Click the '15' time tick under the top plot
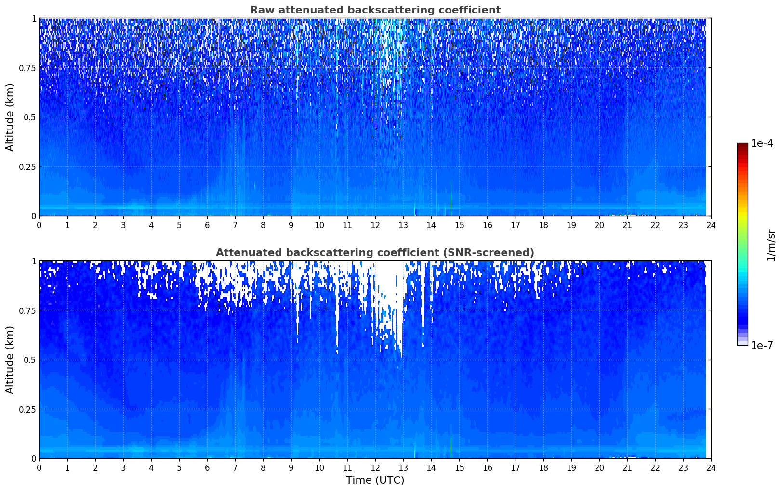Image resolution: width=781 pixels, height=491 pixels. pos(459,225)
